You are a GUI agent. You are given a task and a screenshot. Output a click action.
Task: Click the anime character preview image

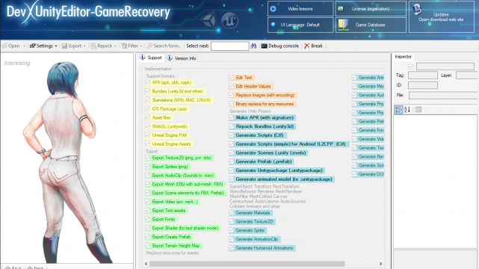(x=67, y=162)
